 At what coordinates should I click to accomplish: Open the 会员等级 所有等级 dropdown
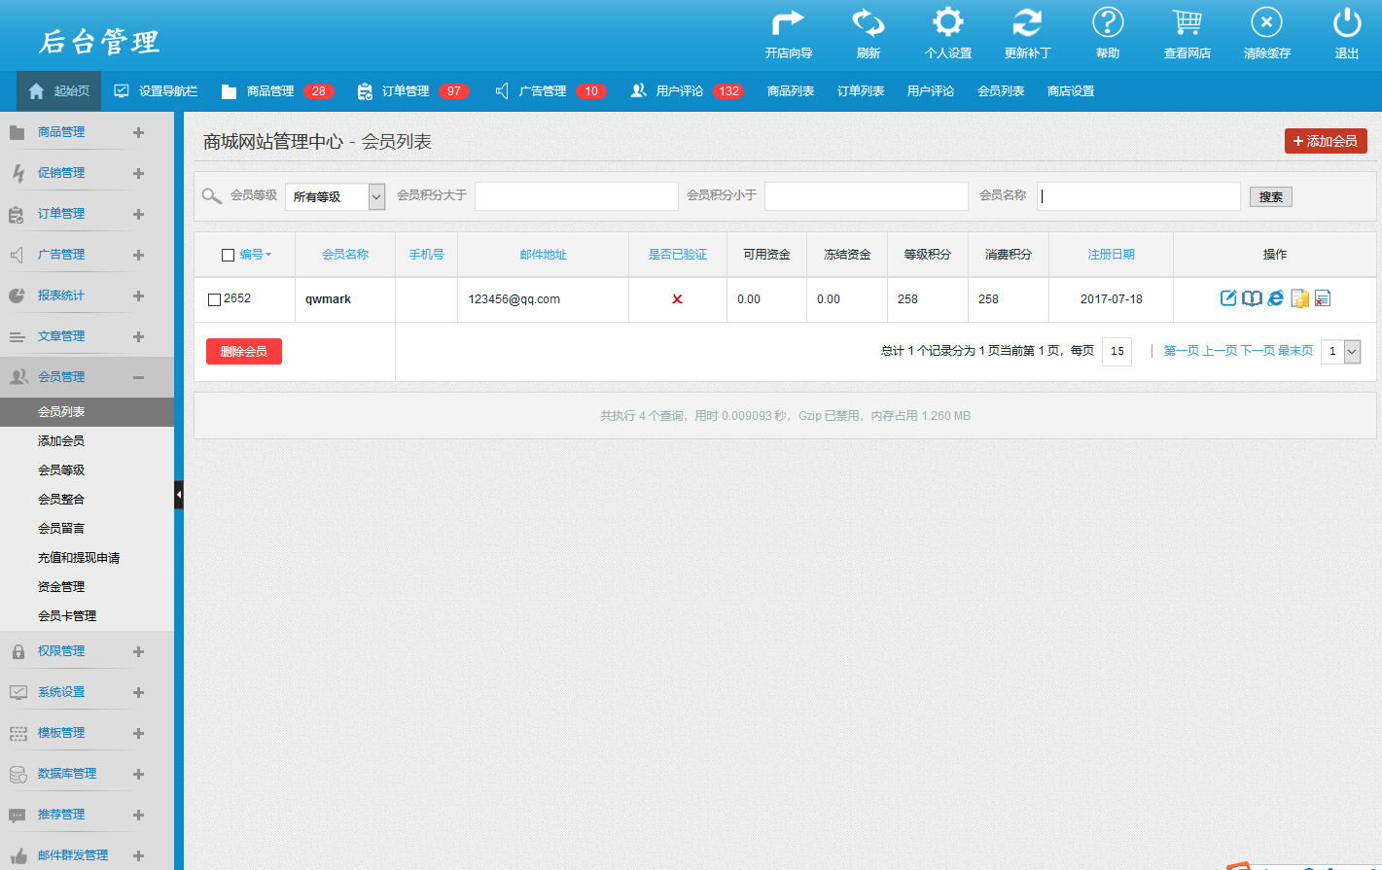point(335,196)
